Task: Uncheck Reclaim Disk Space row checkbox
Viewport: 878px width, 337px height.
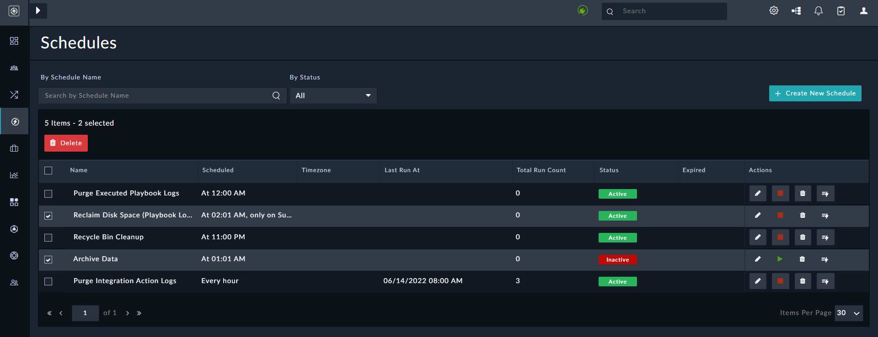Action: coord(48,216)
